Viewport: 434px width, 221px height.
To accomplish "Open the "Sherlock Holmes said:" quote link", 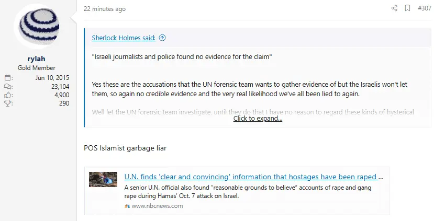I will [x=124, y=38].
